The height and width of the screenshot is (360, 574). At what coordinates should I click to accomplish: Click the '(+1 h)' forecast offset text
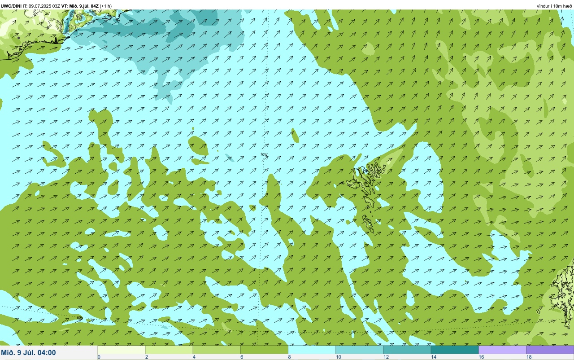click(x=106, y=6)
